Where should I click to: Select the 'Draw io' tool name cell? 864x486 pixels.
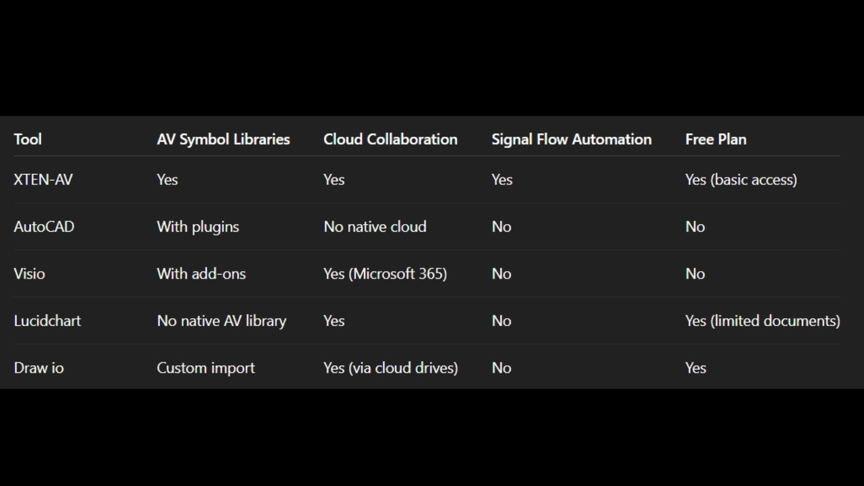[39, 368]
